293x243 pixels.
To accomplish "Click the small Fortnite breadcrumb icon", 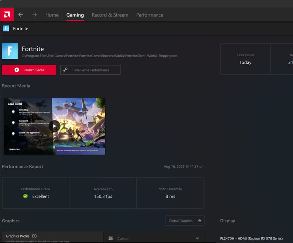I will pyautogui.click(x=6, y=28).
